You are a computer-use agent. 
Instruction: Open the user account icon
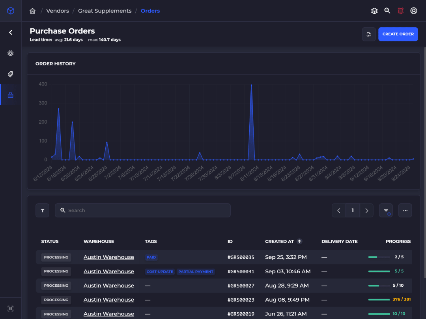413,11
